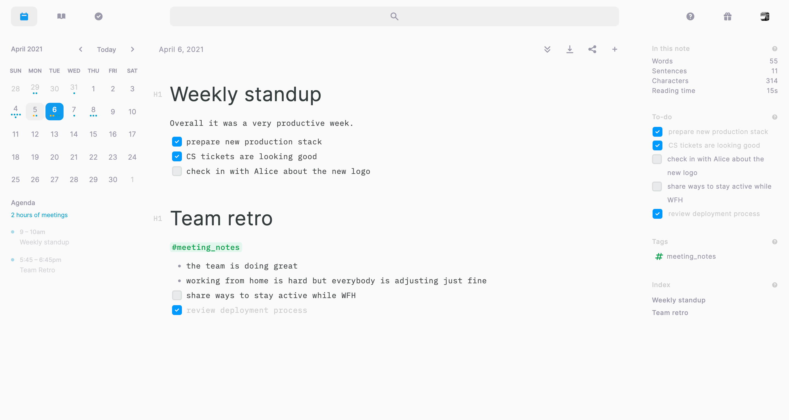
Task: Click the plus add icon
Action: [614, 49]
